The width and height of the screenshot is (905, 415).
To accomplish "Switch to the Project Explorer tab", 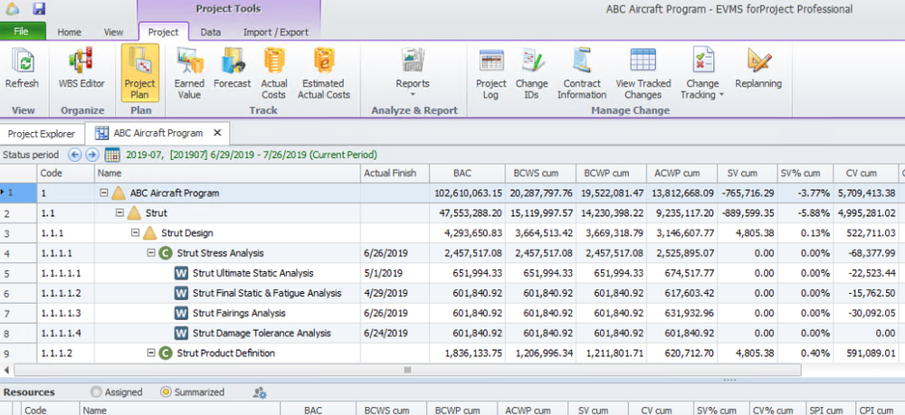I will (42, 134).
